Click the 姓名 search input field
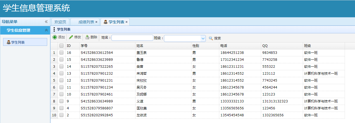 tap(132, 38)
